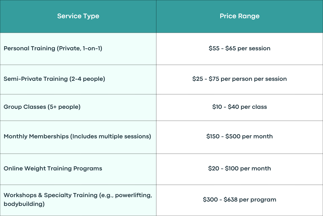This screenshot has height=216, width=323.
Task: Select the $20 - $100 per month cell
Action: point(240,169)
